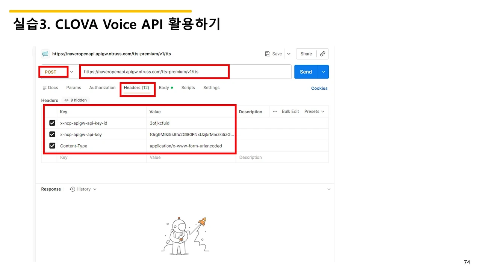Open the dropdown arrow next to Save
This screenshot has height=270, width=481.
pyautogui.click(x=289, y=54)
